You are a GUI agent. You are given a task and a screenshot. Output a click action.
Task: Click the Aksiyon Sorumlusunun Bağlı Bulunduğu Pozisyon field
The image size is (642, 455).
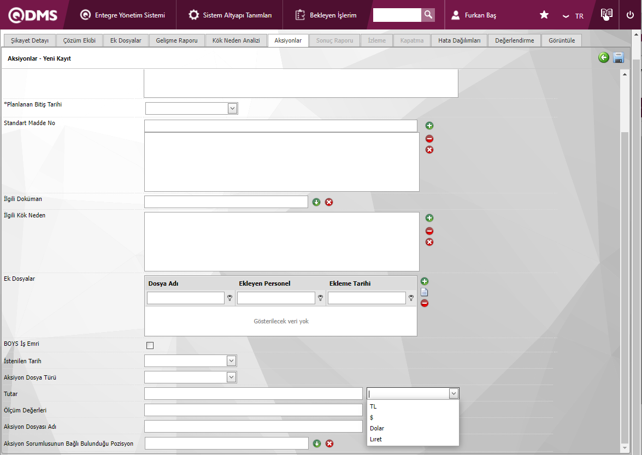point(226,443)
